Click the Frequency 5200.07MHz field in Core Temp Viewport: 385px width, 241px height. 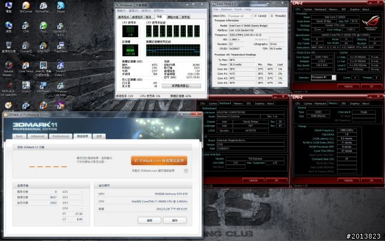tap(257, 35)
